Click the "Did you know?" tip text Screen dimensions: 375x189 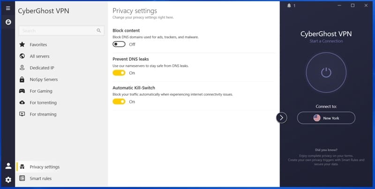point(326,150)
